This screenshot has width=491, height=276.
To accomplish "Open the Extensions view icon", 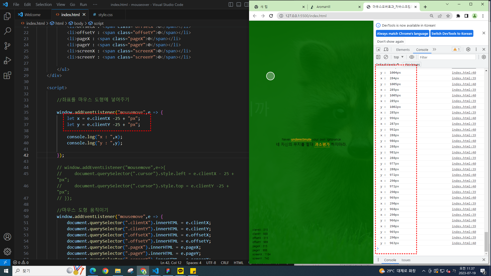I will pyautogui.click(x=7, y=75).
